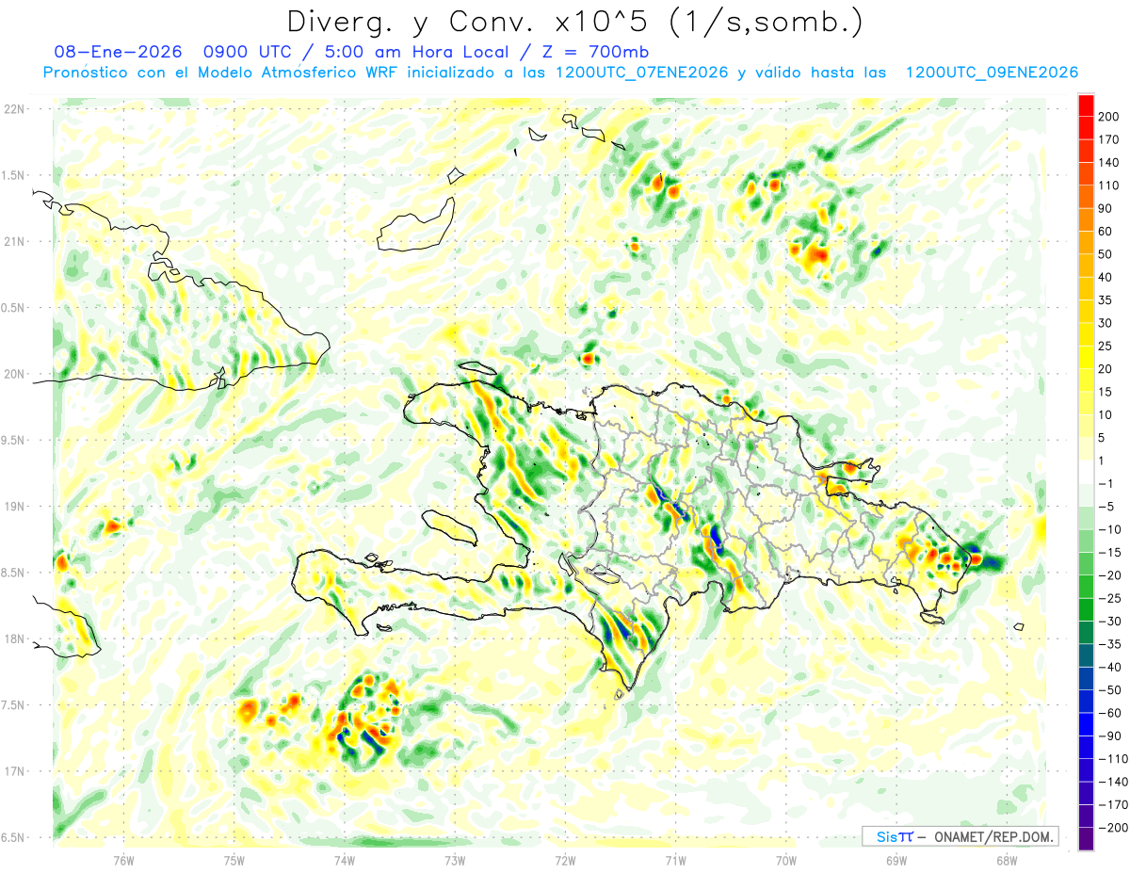Click the '-30' color scale value

1111,622
